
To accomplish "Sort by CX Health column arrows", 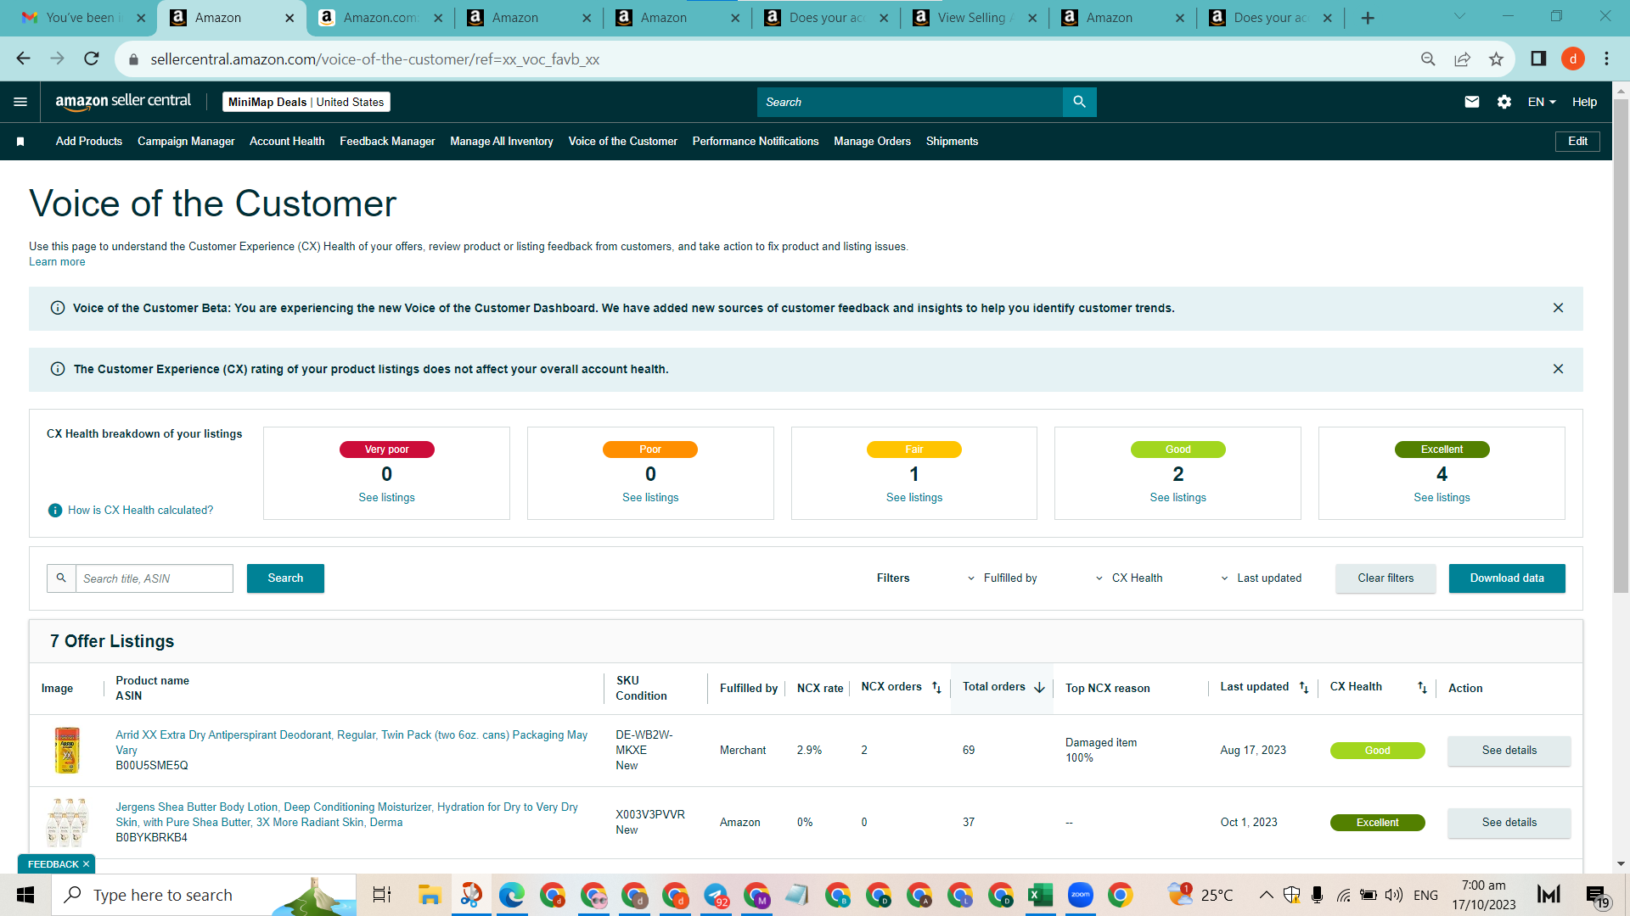I will pyautogui.click(x=1422, y=688).
